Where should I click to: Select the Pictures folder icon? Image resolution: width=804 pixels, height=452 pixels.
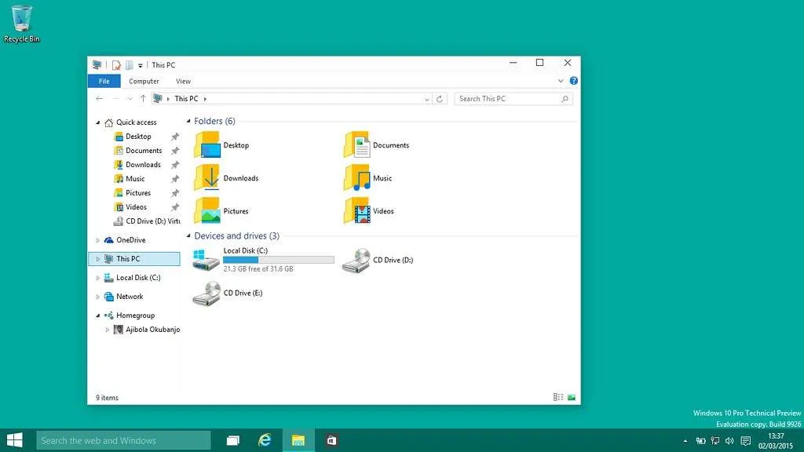point(207,210)
